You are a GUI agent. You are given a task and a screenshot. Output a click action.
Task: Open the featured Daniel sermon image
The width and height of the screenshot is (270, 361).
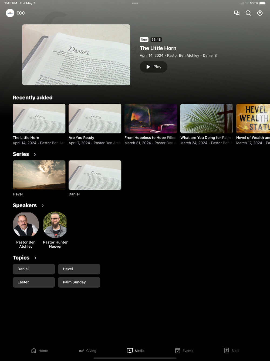point(76,55)
